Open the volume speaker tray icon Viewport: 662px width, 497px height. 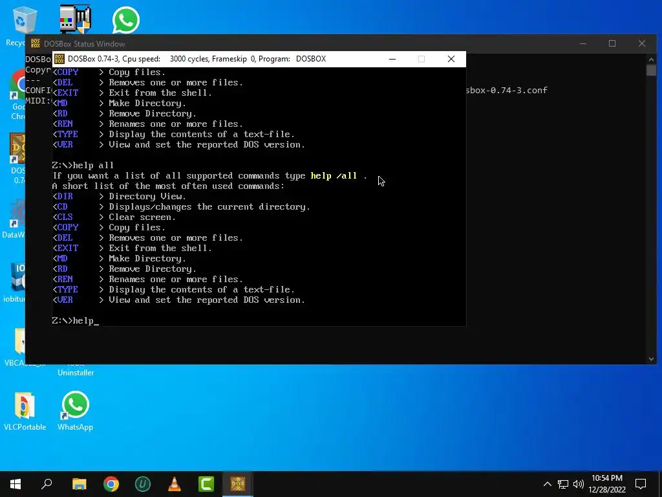579,484
